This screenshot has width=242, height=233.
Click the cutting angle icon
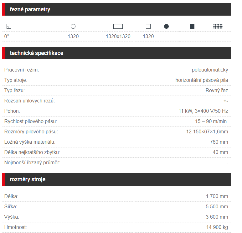point(9,27)
